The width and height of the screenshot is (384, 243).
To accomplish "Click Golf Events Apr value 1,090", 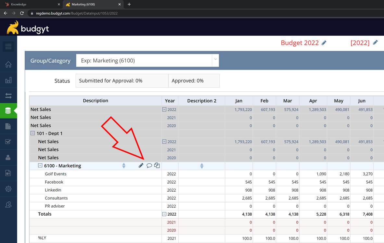I will click(x=321, y=174).
